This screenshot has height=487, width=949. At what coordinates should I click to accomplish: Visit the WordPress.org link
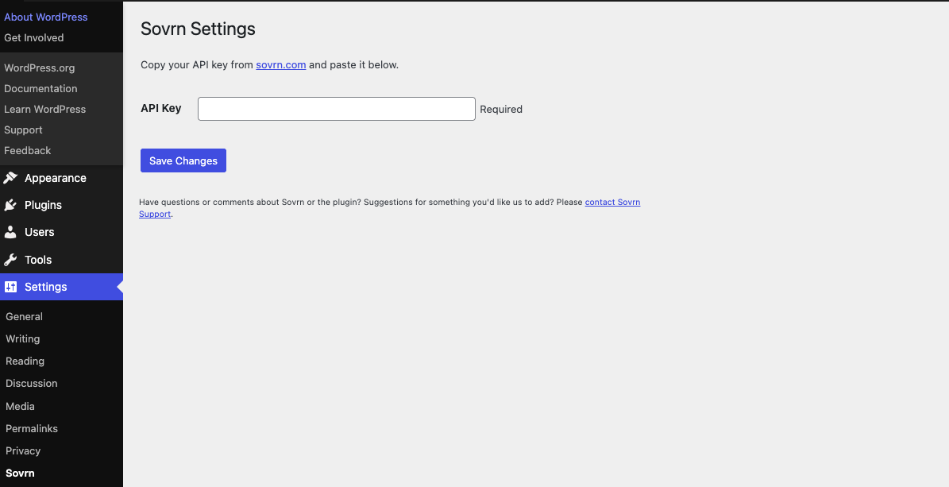39,68
